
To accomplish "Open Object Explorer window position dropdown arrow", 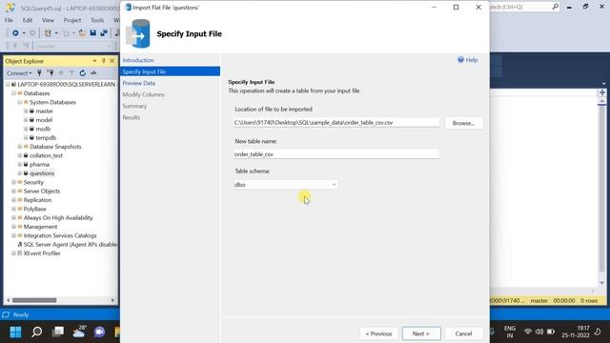I will [x=94, y=61].
